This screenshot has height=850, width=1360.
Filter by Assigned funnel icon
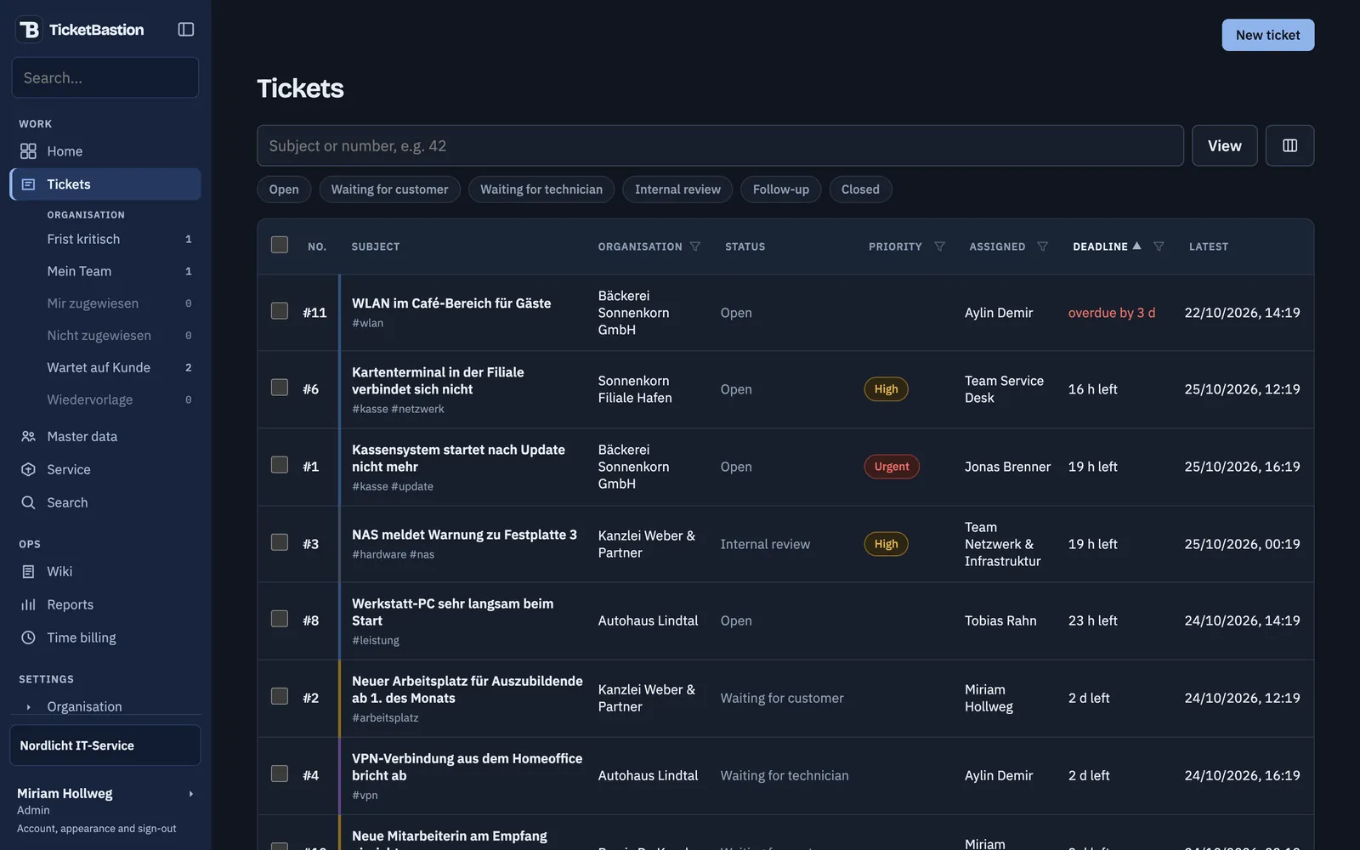pyautogui.click(x=1043, y=246)
